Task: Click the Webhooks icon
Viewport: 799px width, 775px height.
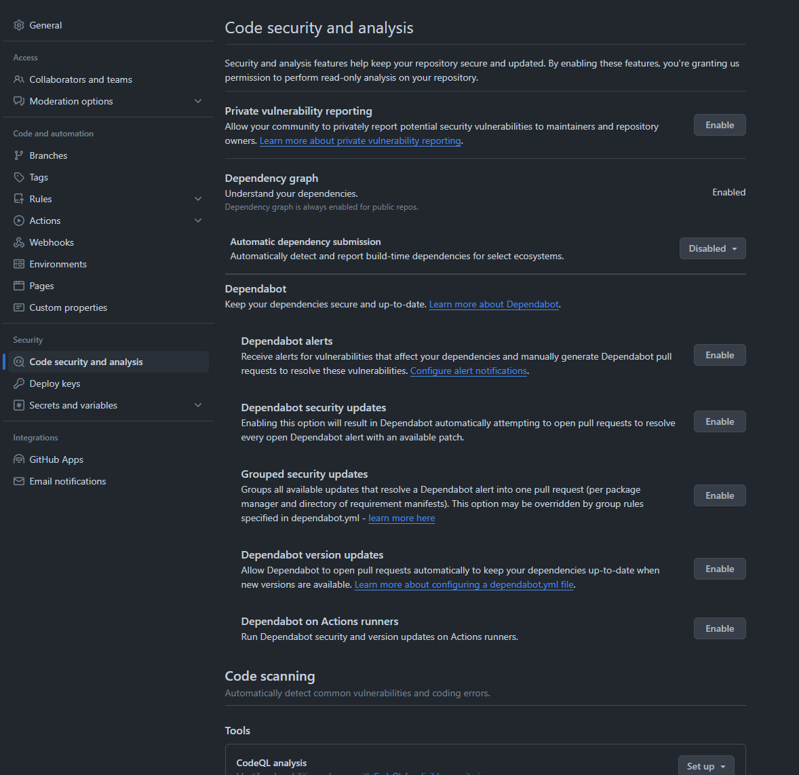Action: pyautogui.click(x=19, y=243)
